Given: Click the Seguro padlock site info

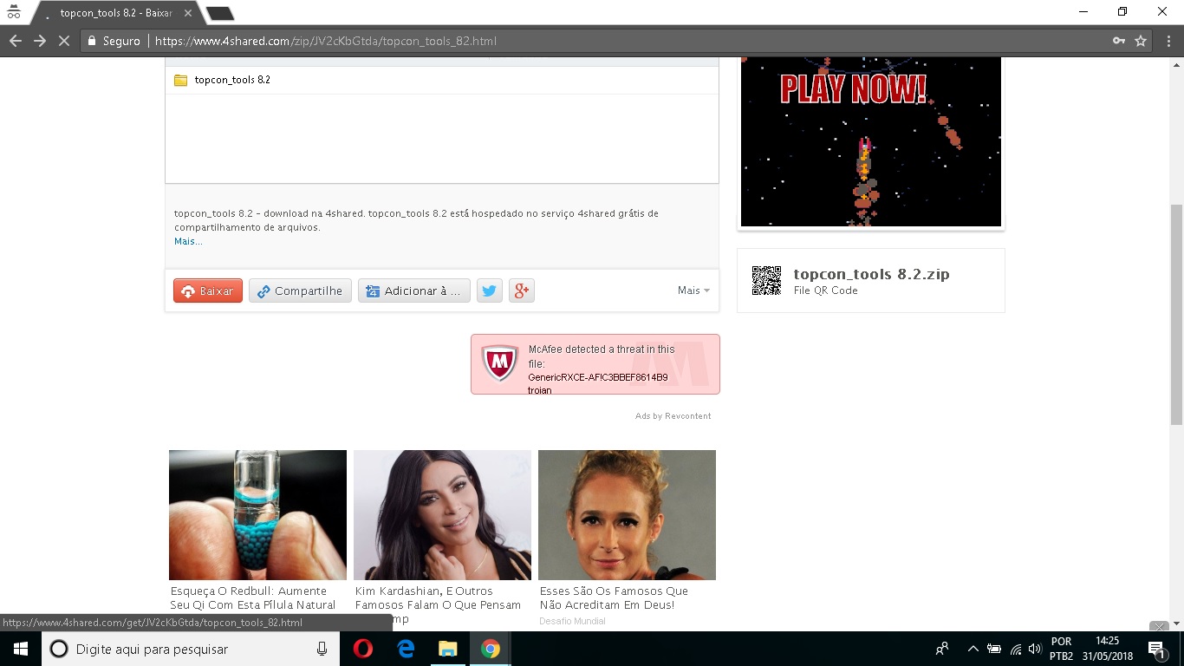Looking at the screenshot, I should pos(114,41).
